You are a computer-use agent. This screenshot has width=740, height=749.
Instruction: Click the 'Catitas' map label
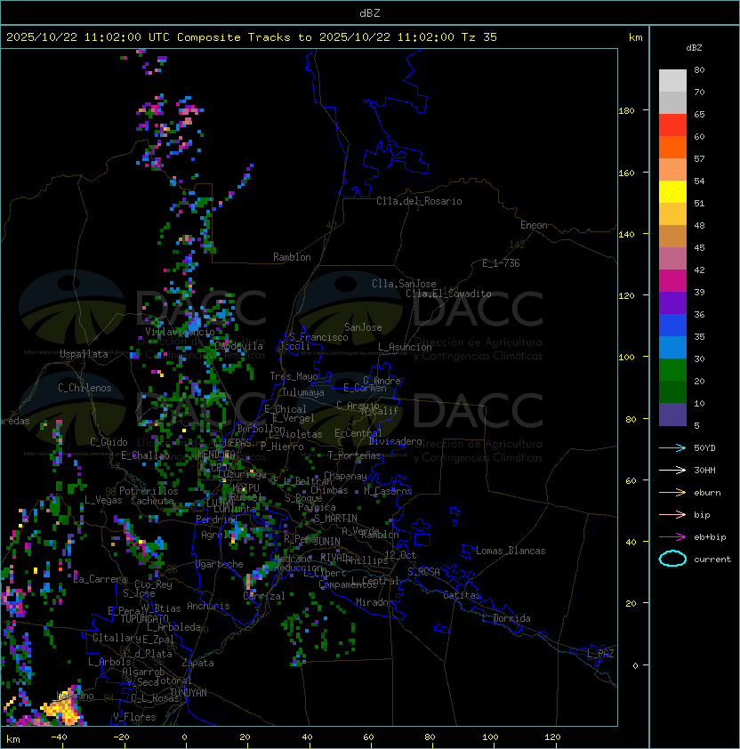pyautogui.click(x=462, y=595)
